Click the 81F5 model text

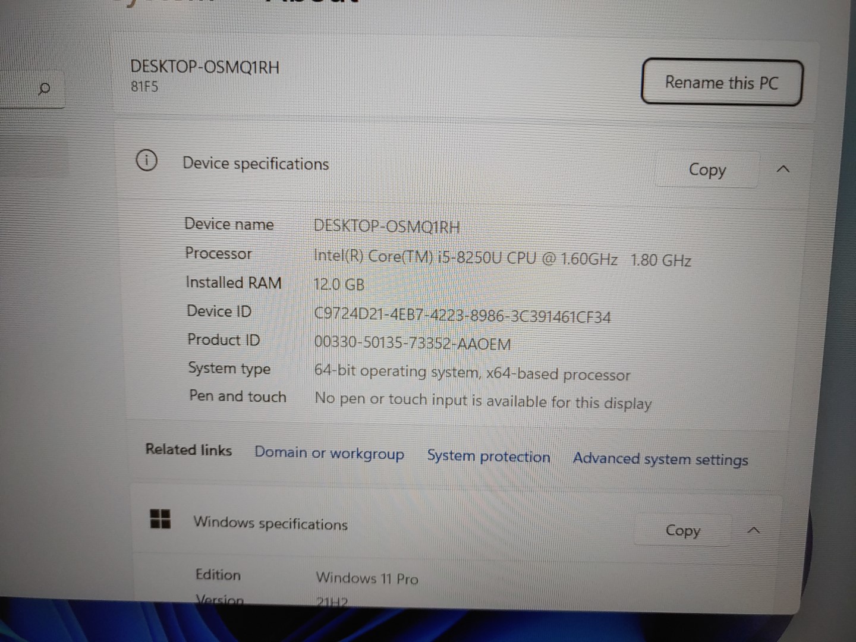click(x=144, y=87)
